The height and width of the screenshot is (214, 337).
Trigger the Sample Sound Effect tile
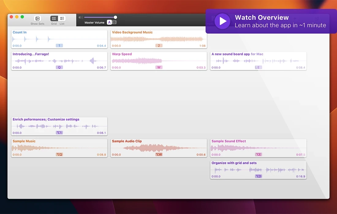click(258, 148)
